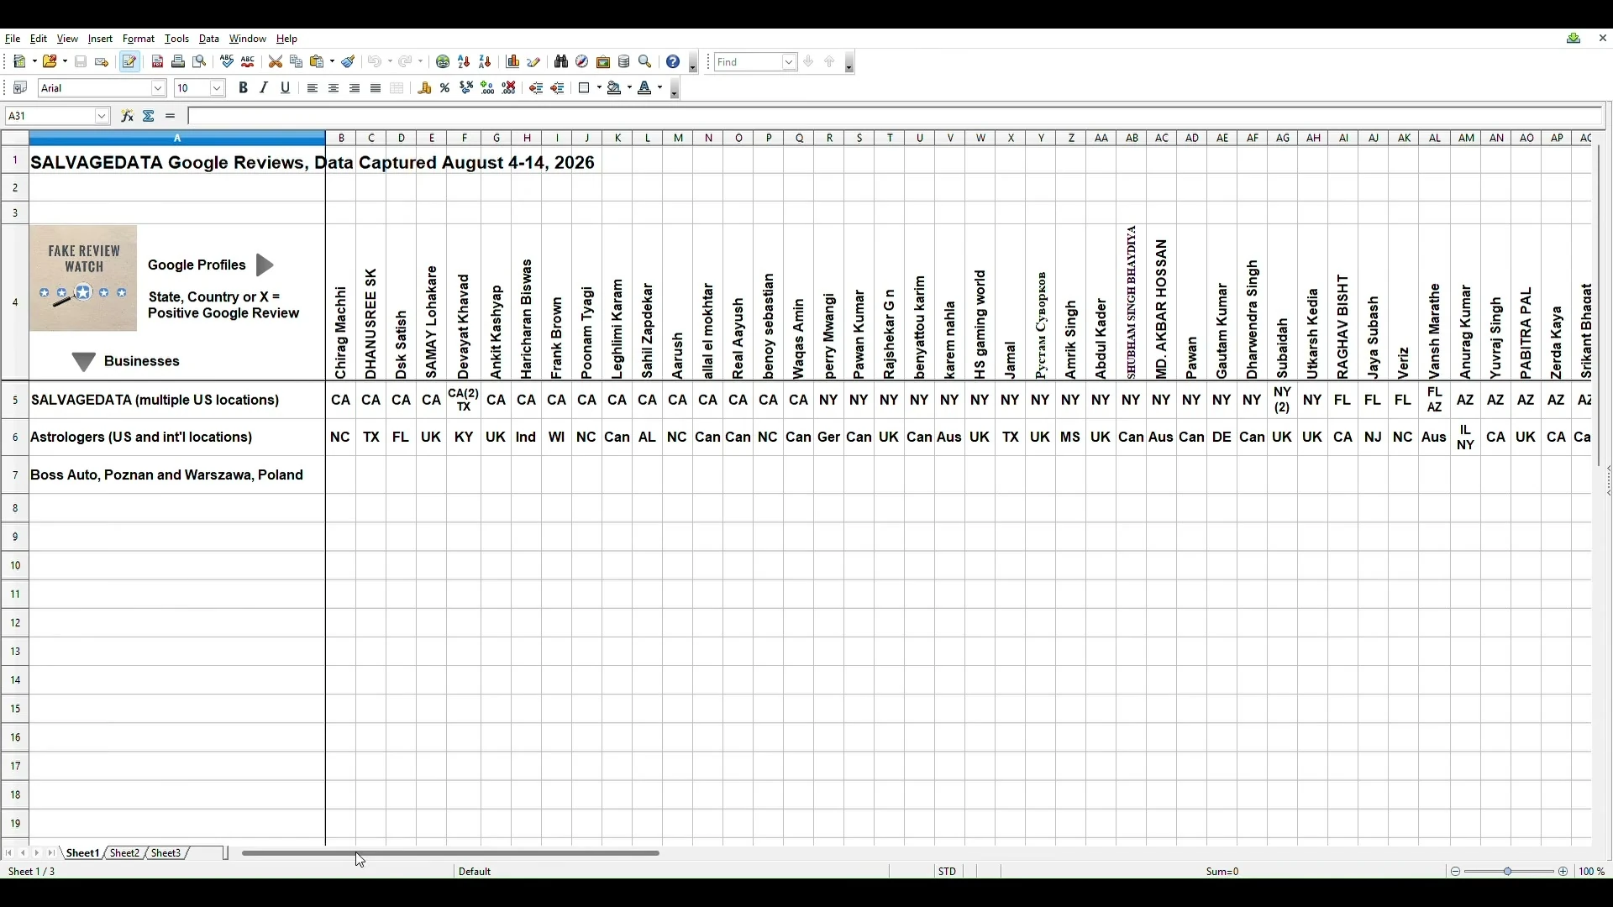Open the Help question mark icon
Image resolution: width=1613 pixels, height=907 pixels.
[674, 62]
